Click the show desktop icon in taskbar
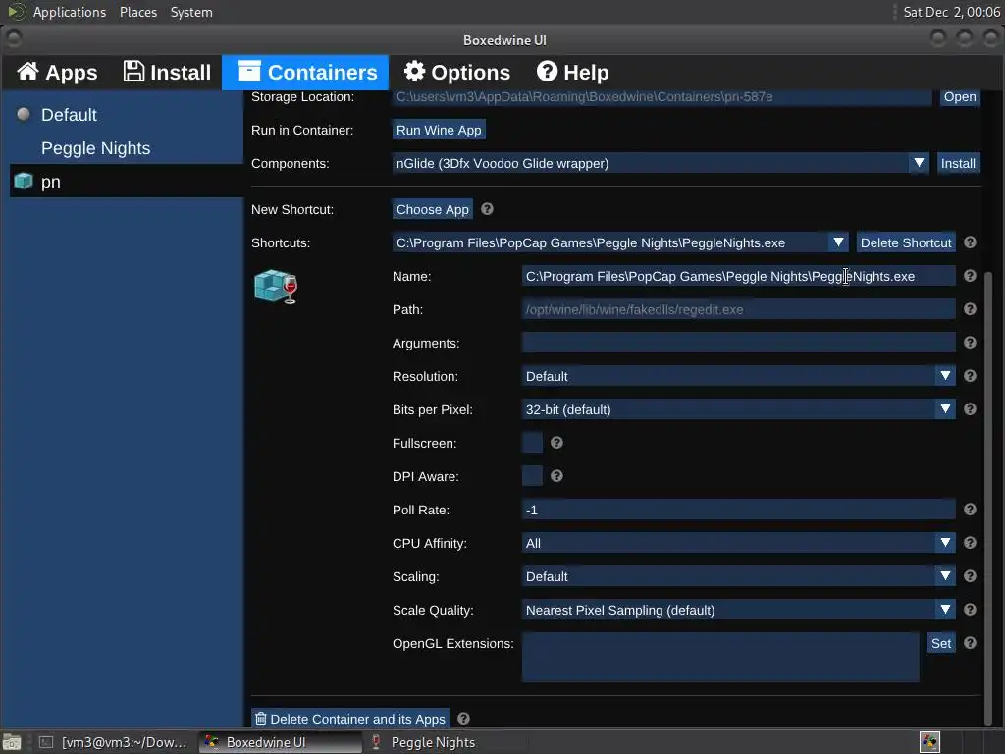The width and height of the screenshot is (1005, 754). [x=12, y=742]
